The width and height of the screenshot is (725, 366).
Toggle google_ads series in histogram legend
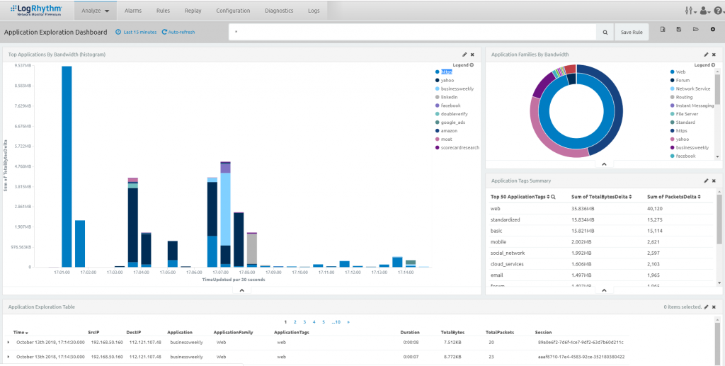pyautogui.click(x=450, y=122)
